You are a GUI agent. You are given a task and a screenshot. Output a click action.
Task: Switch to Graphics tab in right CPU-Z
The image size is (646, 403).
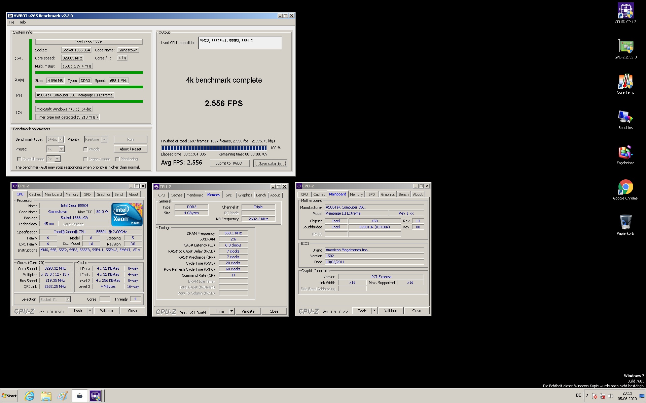coord(388,194)
